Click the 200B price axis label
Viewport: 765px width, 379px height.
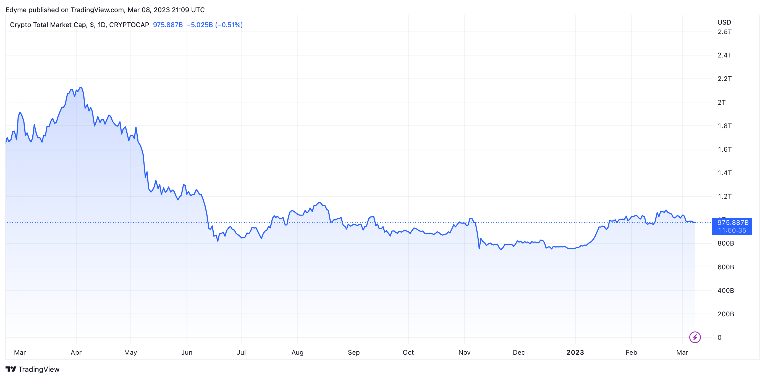click(x=725, y=314)
